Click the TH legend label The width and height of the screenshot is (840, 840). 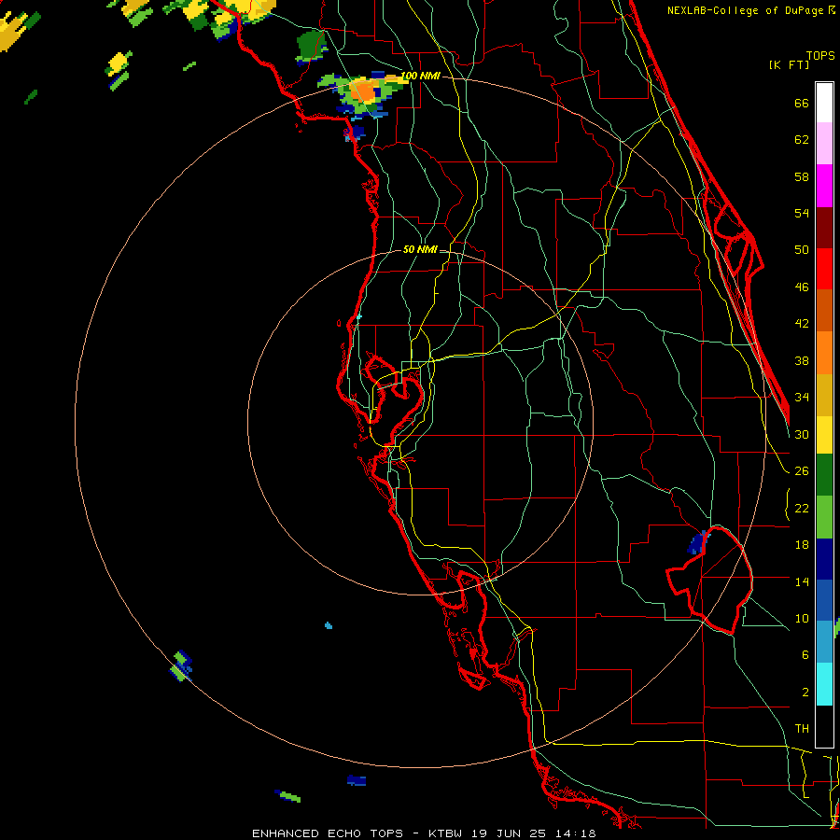(x=802, y=728)
